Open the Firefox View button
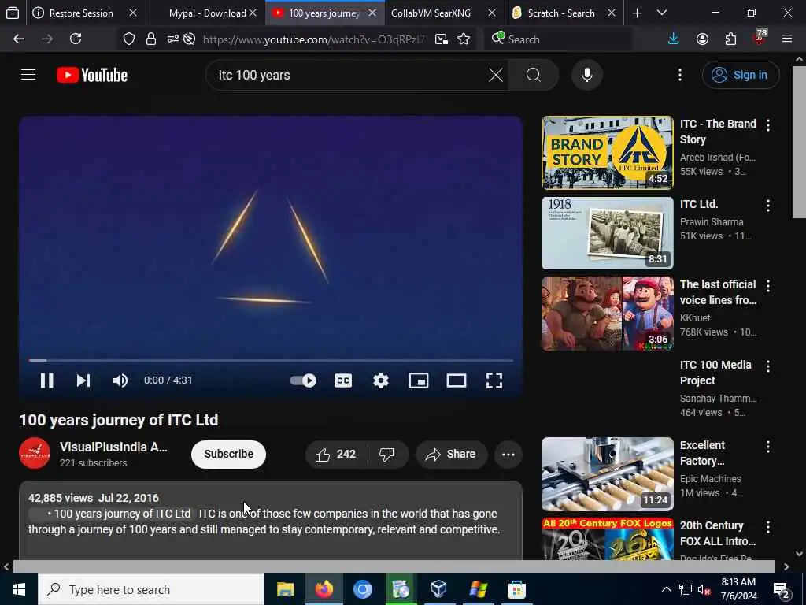 13,13
